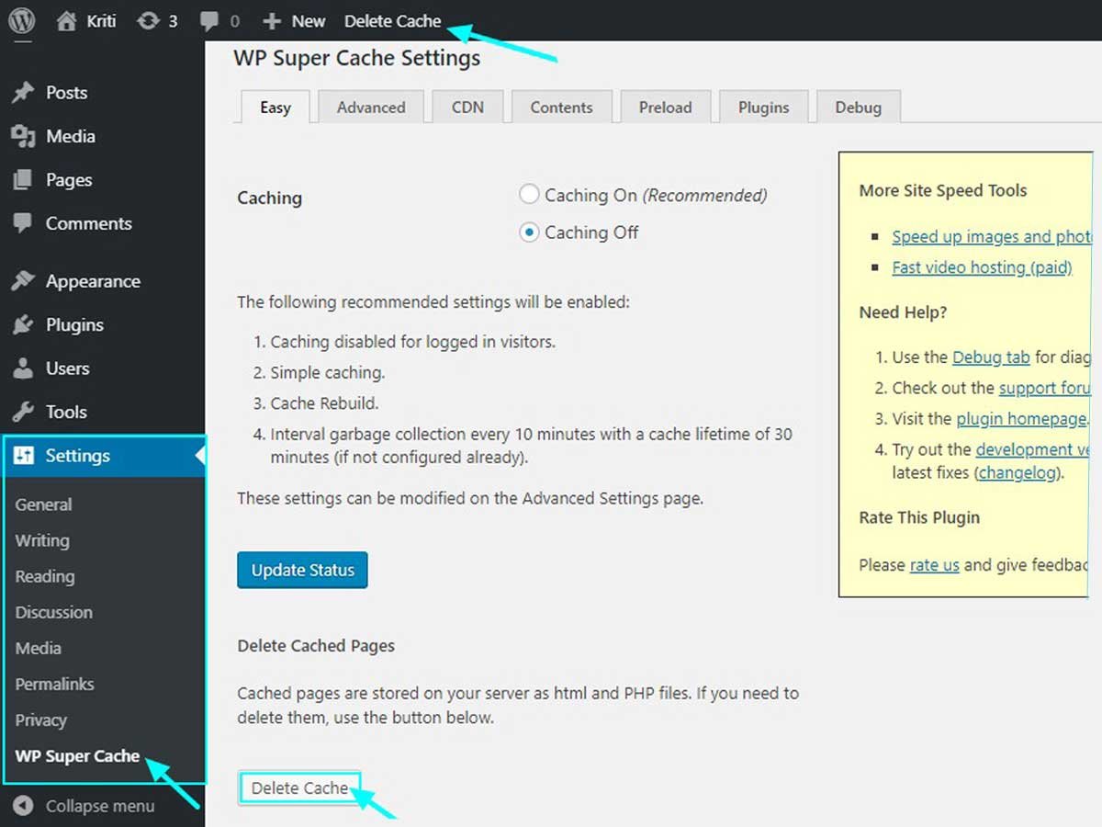Viewport: 1102px width, 827px height.
Task: Open Users in the sidebar menu
Action: tap(68, 368)
